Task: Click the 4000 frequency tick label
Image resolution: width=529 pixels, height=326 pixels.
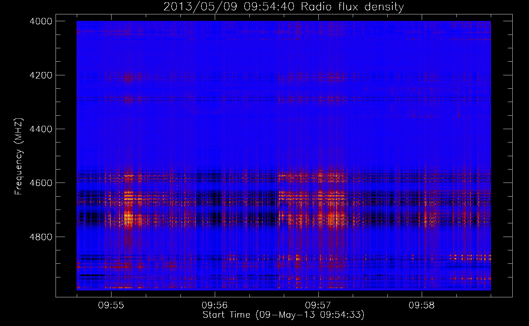Action: tap(41, 21)
